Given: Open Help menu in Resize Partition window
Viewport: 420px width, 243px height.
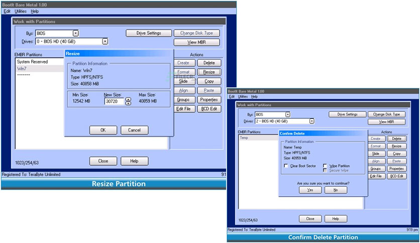Looking at the screenshot, I should 35,11.
